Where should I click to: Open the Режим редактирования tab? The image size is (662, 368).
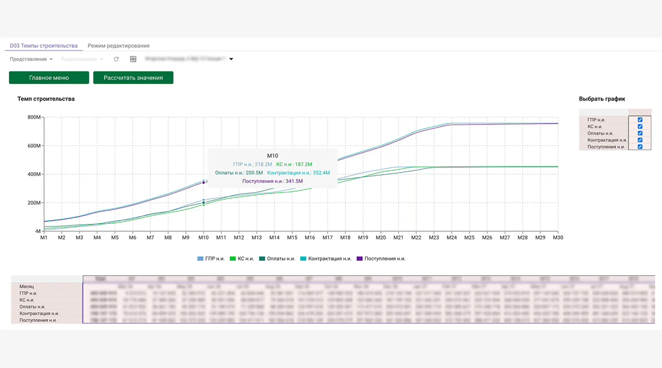pos(118,46)
